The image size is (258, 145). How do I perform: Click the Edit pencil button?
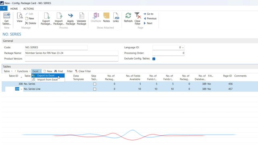[x=29, y=14]
